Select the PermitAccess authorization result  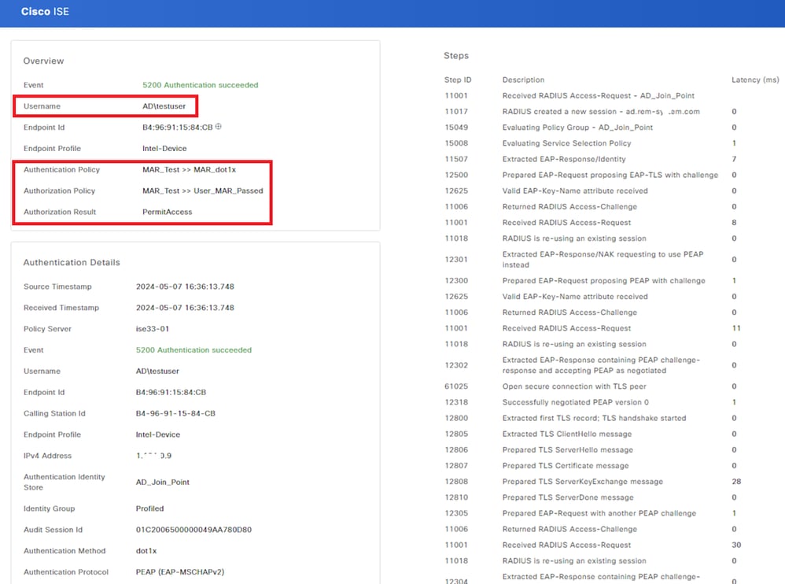168,212
